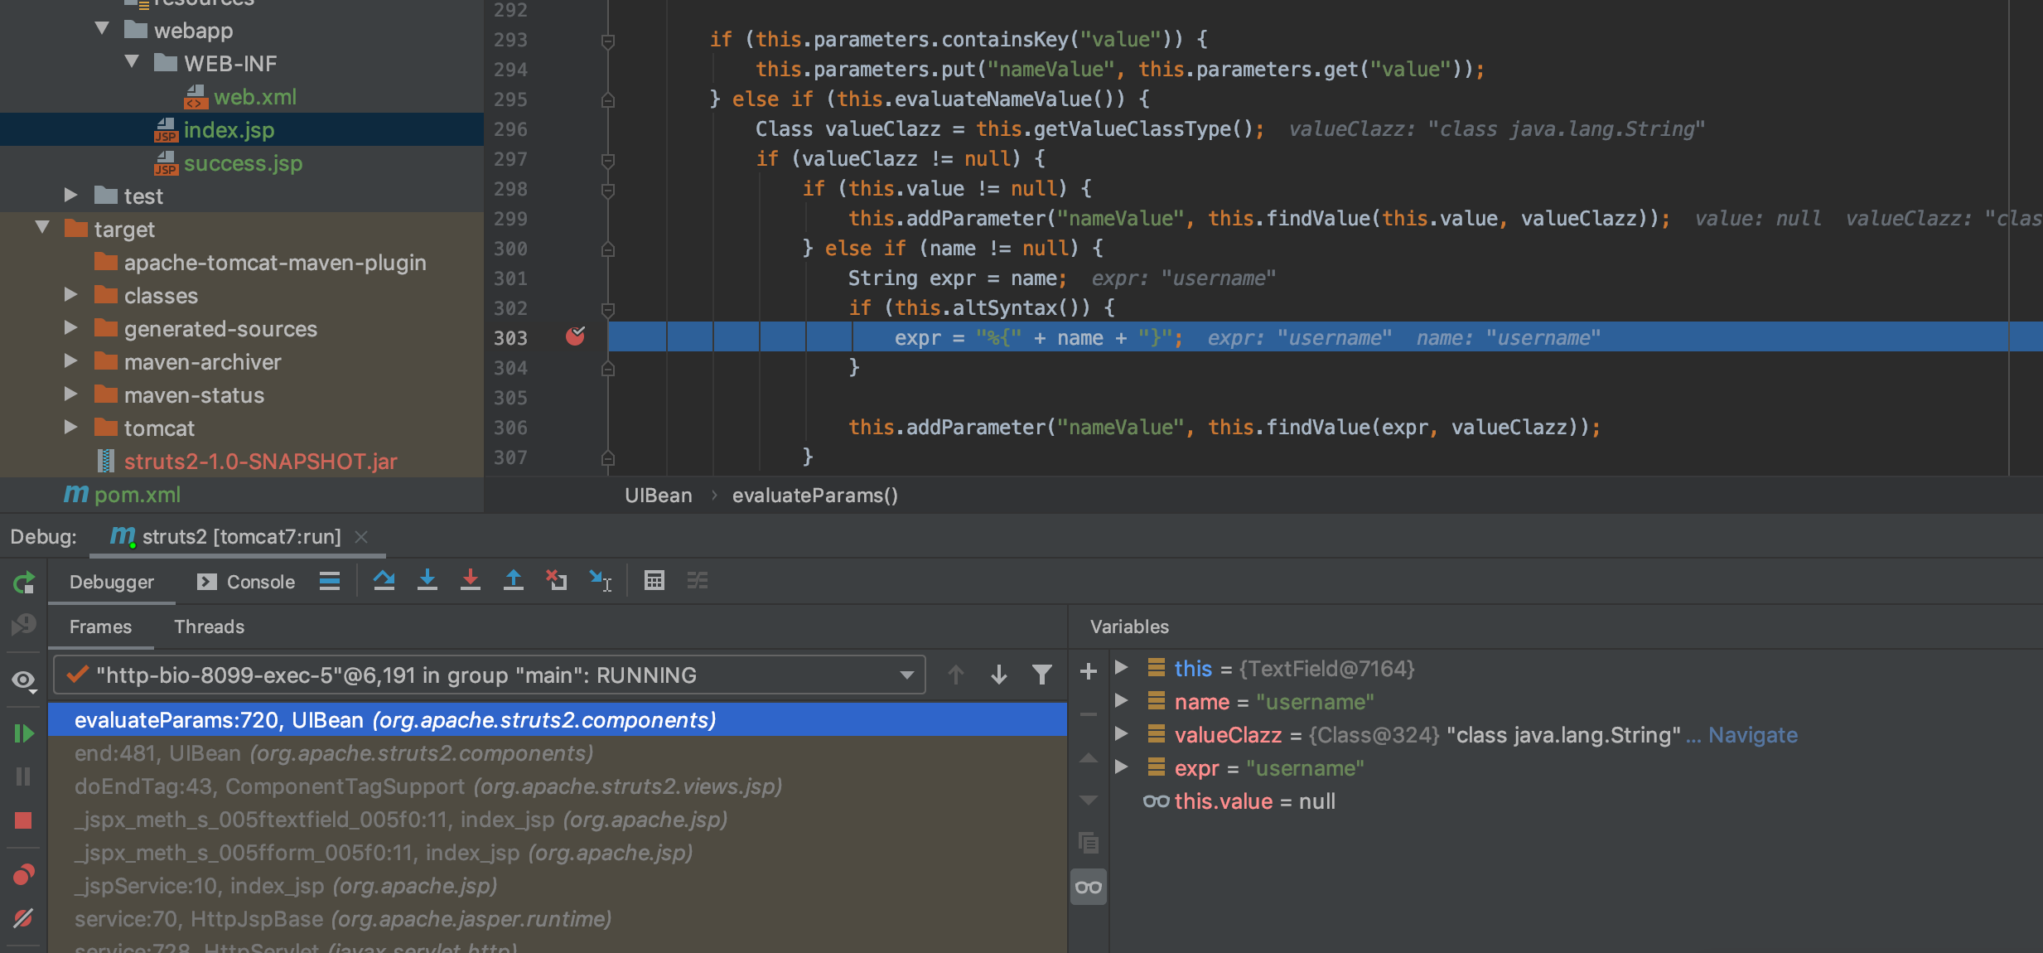The image size is (2043, 953).
Task: Select service:70, HttpJspBase frame
Action: click(x=343, y=919)
